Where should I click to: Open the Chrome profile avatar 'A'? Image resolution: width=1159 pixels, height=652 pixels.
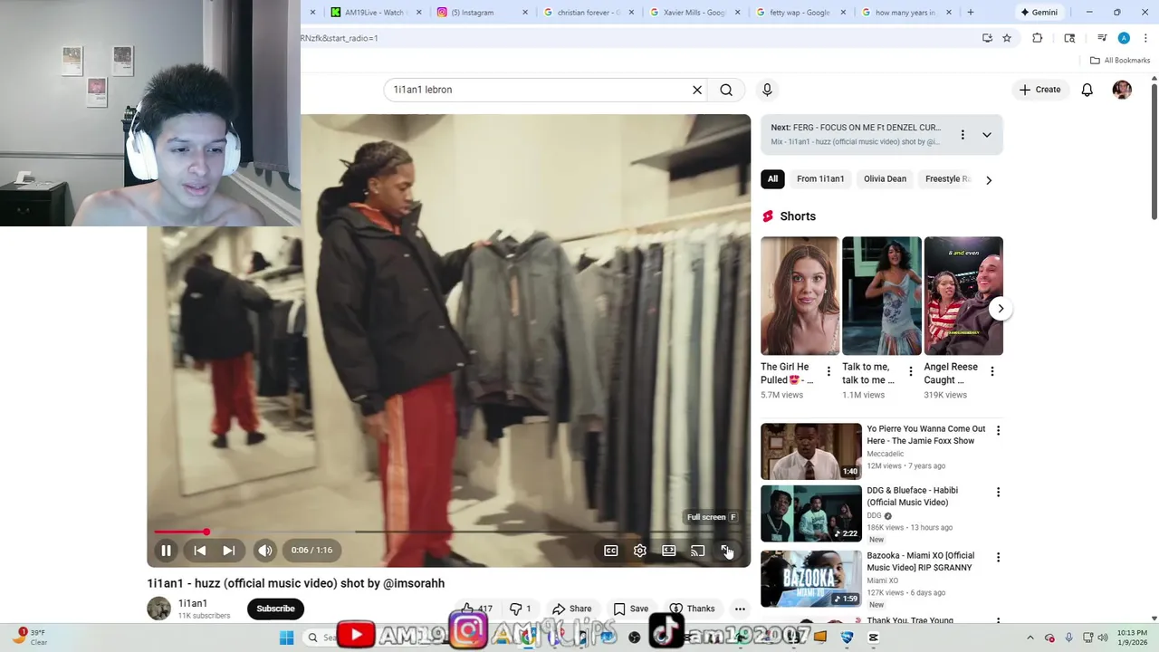coord(1124,38)
